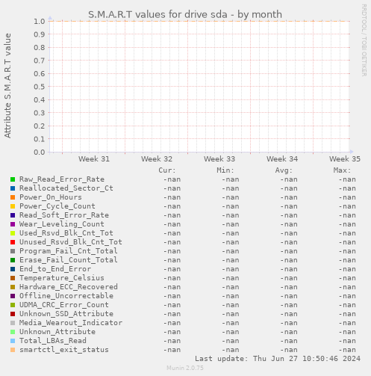Click the Cur: column header
Viewport: 371px width, 376px height.
(x=167, y=170)
